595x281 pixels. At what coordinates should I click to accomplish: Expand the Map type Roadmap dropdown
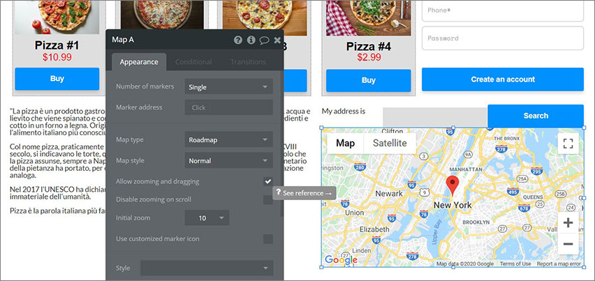pyautogui.click(x=229, y=139)
